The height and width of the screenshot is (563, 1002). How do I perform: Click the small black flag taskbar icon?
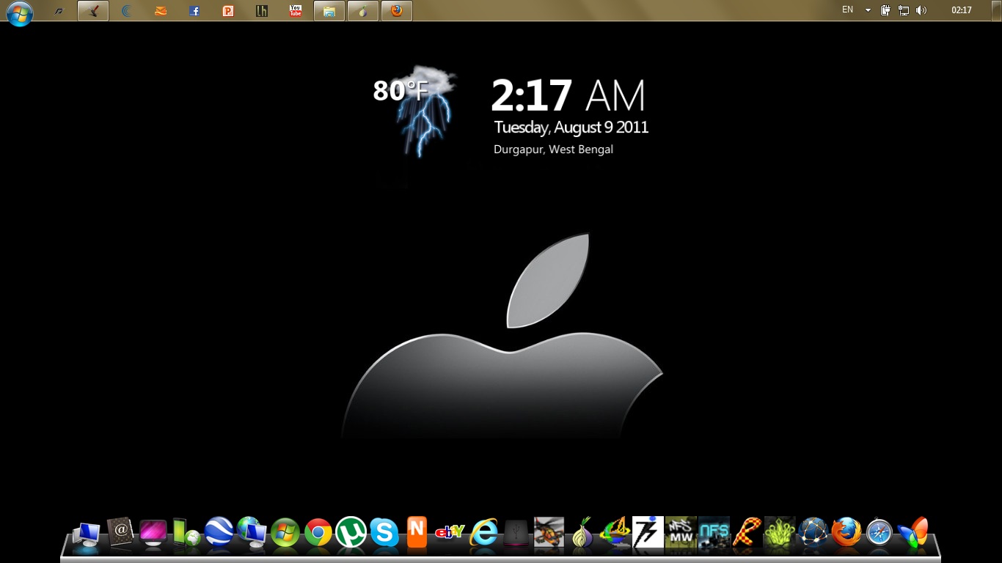pos(59,11)
